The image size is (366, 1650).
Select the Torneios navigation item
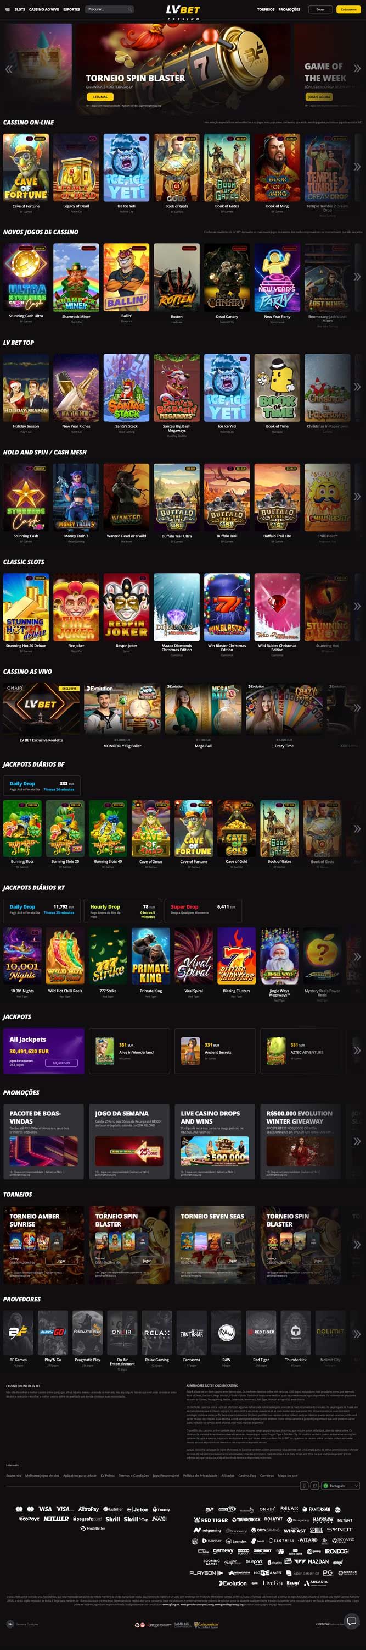[x=266, y=9]
